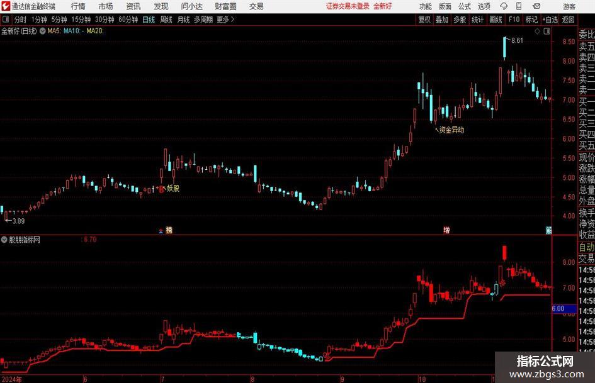The image size is (595, 383).
Task: Click the MA5 indicator label
Action: pos(54,31)
